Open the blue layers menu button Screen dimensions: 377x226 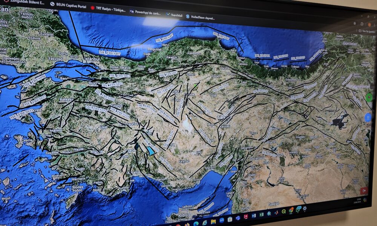coord(368,118)
